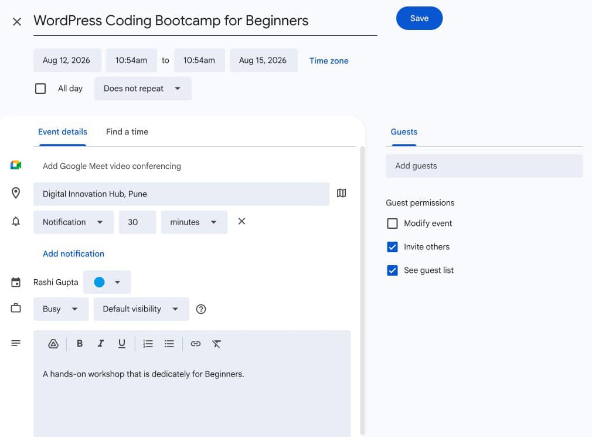Open the Default visibility dropdown
The height and width of the screenshot is (437, 592).
point(141,309)
